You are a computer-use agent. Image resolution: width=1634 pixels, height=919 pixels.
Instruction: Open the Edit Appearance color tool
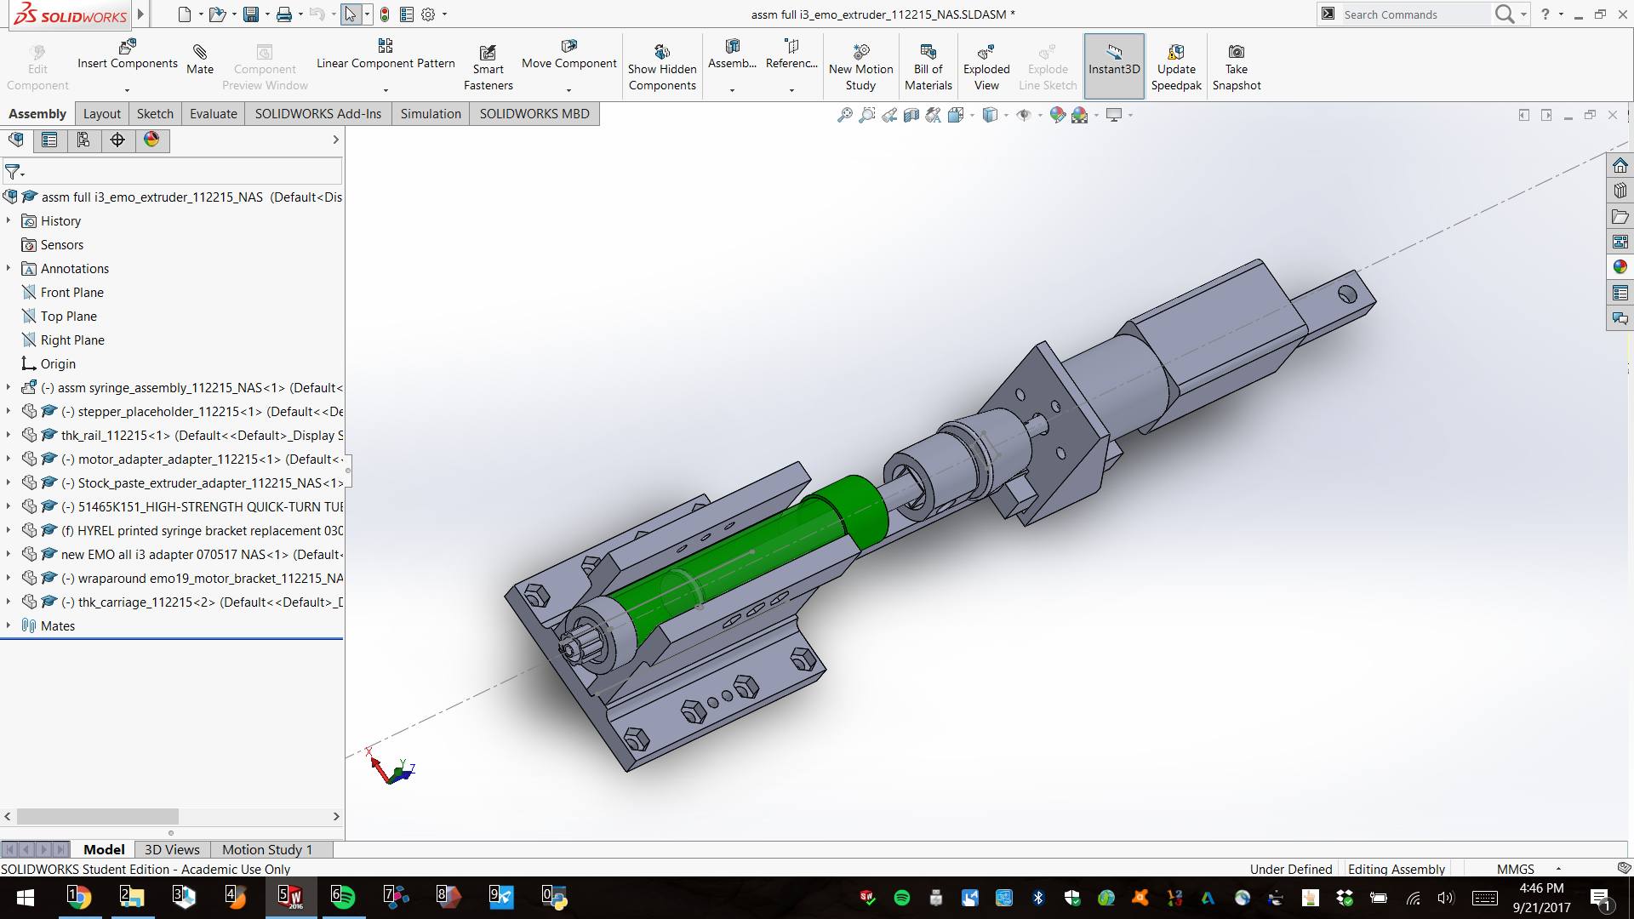coord(1057,115)
